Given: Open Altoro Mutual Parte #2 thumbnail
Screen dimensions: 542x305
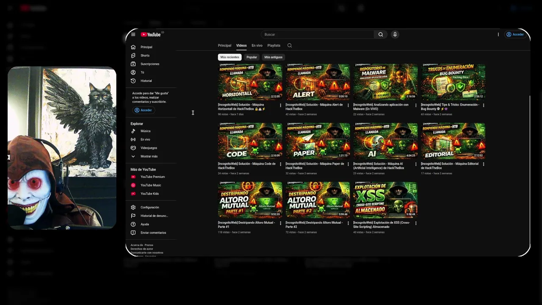Looking at the screenshot, I should coord(318,200).
